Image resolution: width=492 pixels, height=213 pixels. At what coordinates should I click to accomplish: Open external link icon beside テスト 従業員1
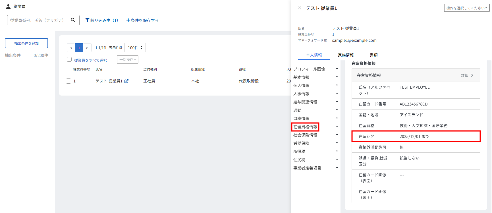click(126, 81)
